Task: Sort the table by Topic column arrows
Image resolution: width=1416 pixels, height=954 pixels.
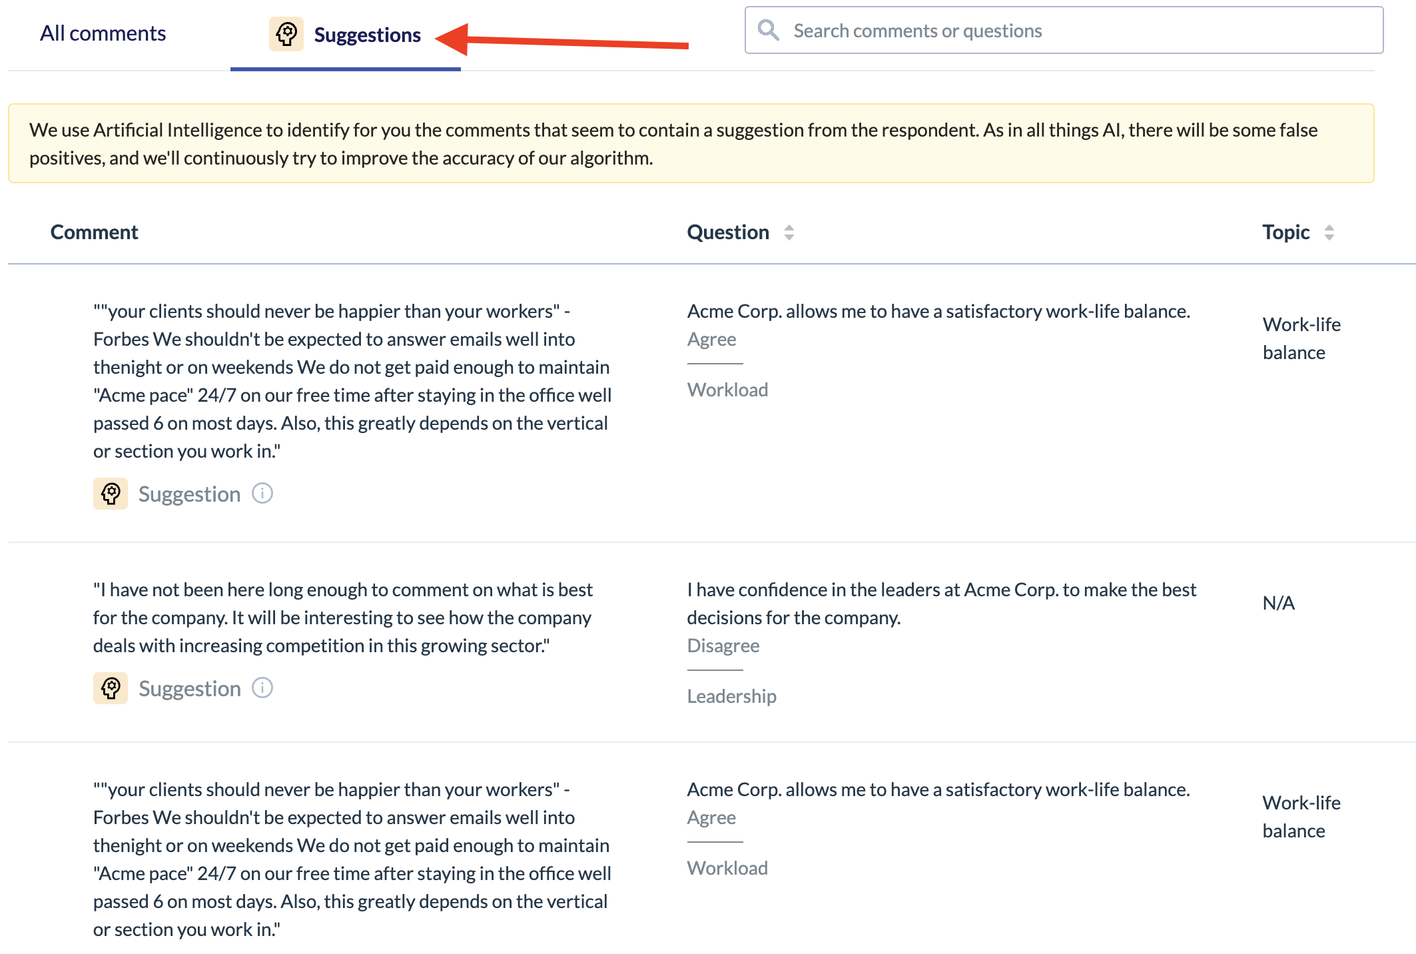Action: point(1329,233)
